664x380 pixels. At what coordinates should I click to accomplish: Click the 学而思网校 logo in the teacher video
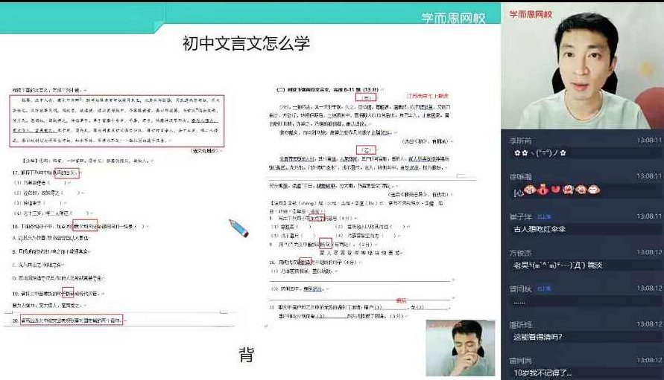[531, 14]
